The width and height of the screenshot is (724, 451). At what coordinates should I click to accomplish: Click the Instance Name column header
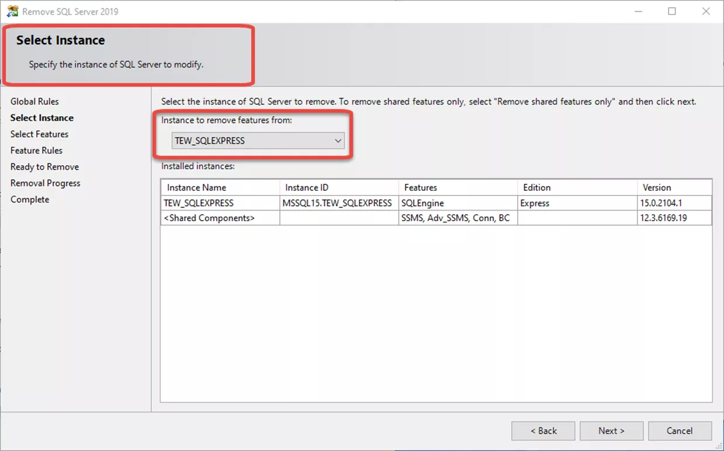coord(220,187)
